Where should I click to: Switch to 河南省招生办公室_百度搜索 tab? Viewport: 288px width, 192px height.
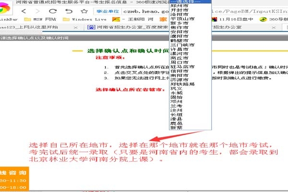tap(122, 28)
